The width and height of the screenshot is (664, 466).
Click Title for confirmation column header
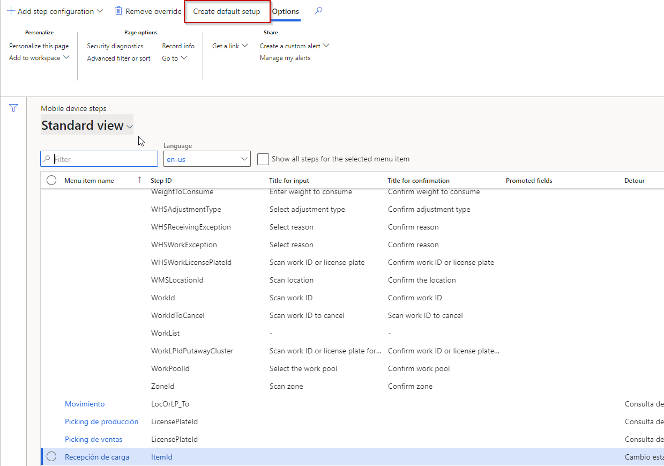coord(419,181)
